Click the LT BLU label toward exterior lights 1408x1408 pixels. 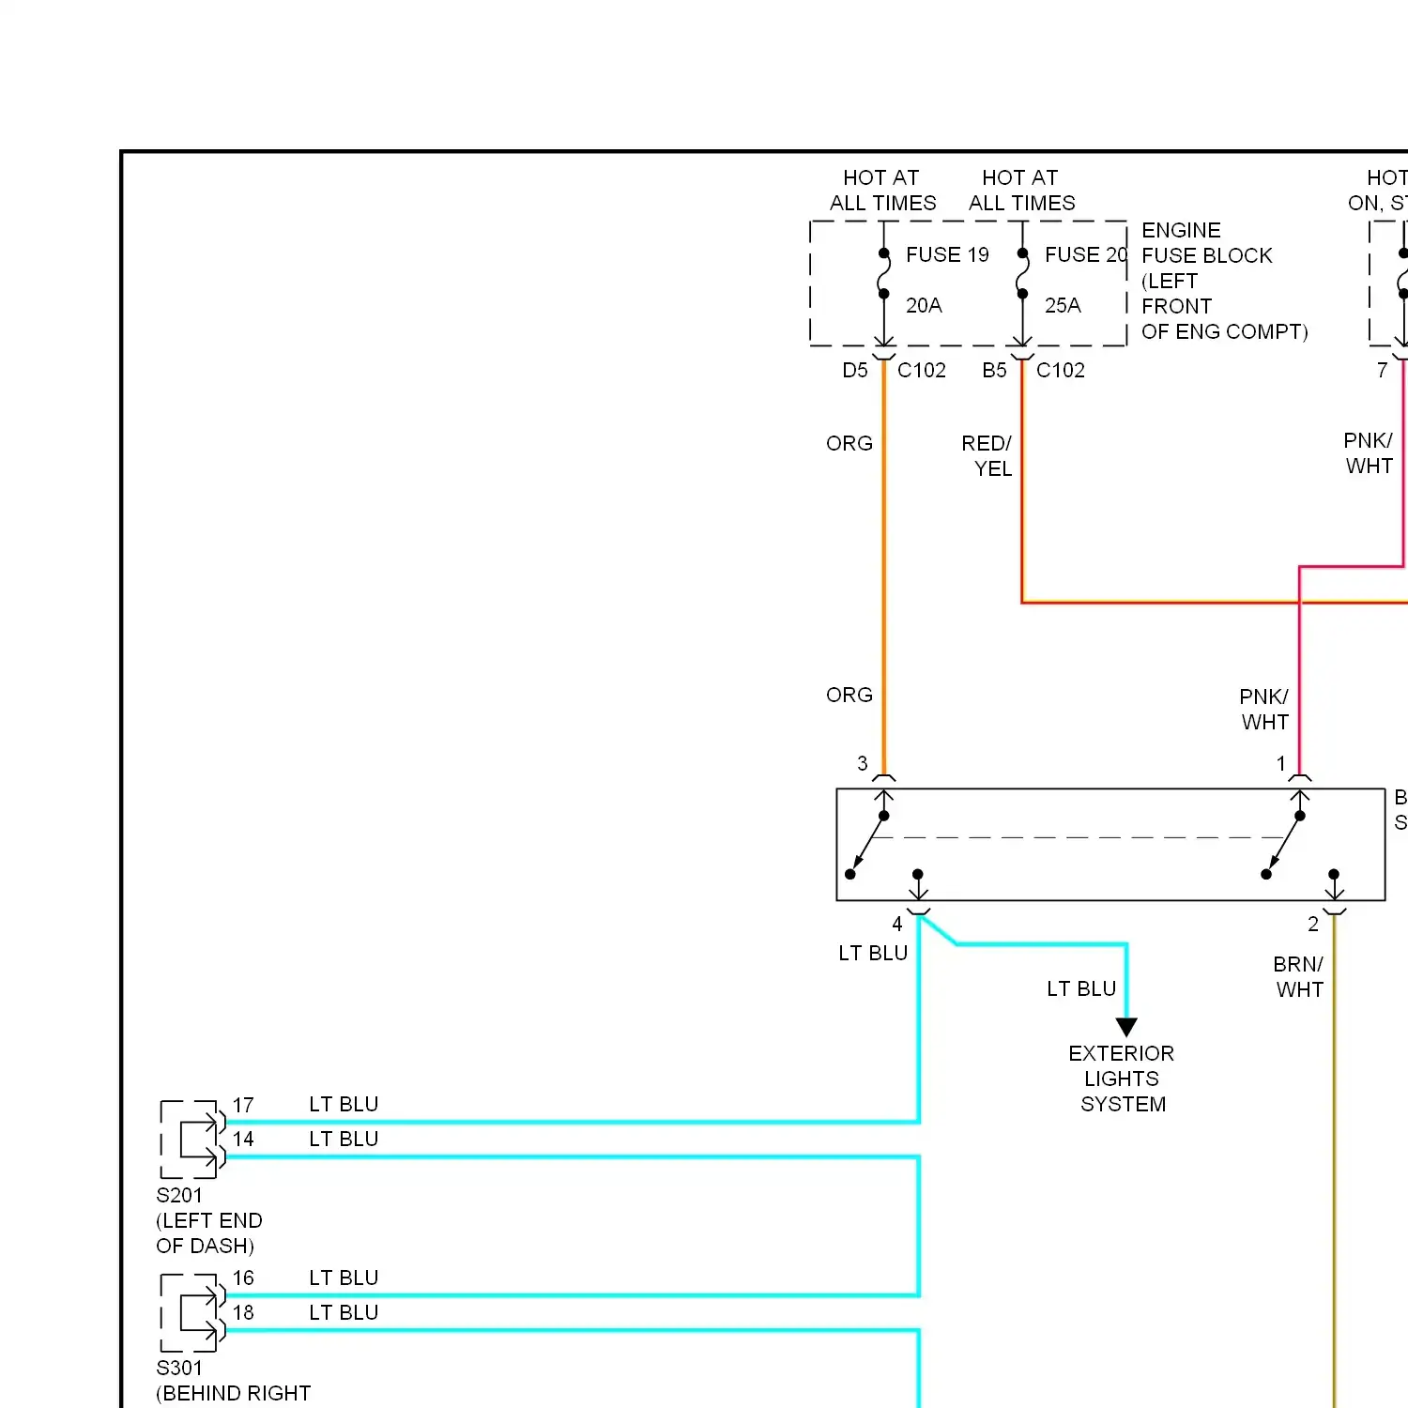[1081, 989]
